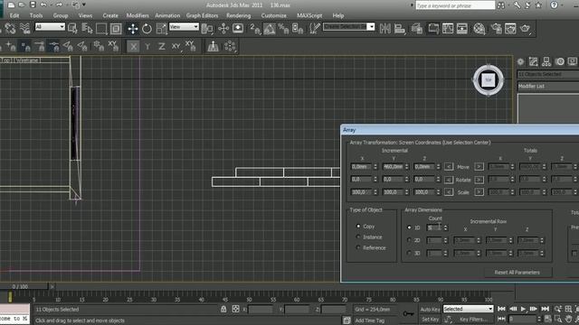Toggle the Selection Lock icon
The height and width of the screenshot is (325, 579).
223,309
